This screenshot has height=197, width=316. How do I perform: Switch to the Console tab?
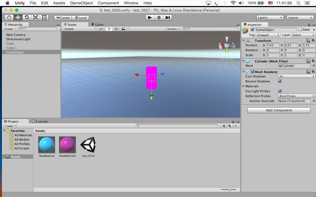coord(40,121)
